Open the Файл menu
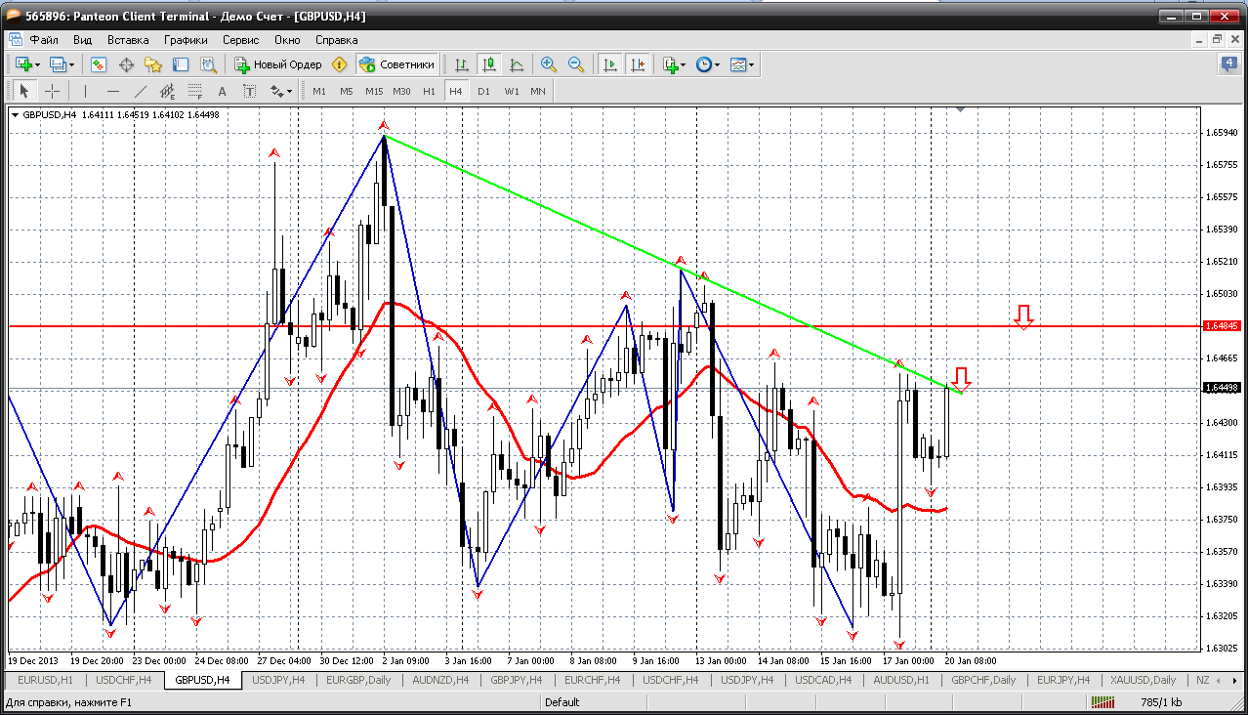 (44, 40)
